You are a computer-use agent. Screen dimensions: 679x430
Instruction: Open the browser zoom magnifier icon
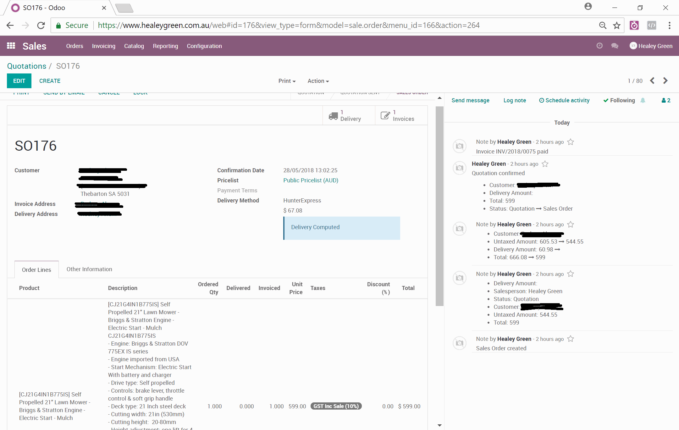pos(603,25)
